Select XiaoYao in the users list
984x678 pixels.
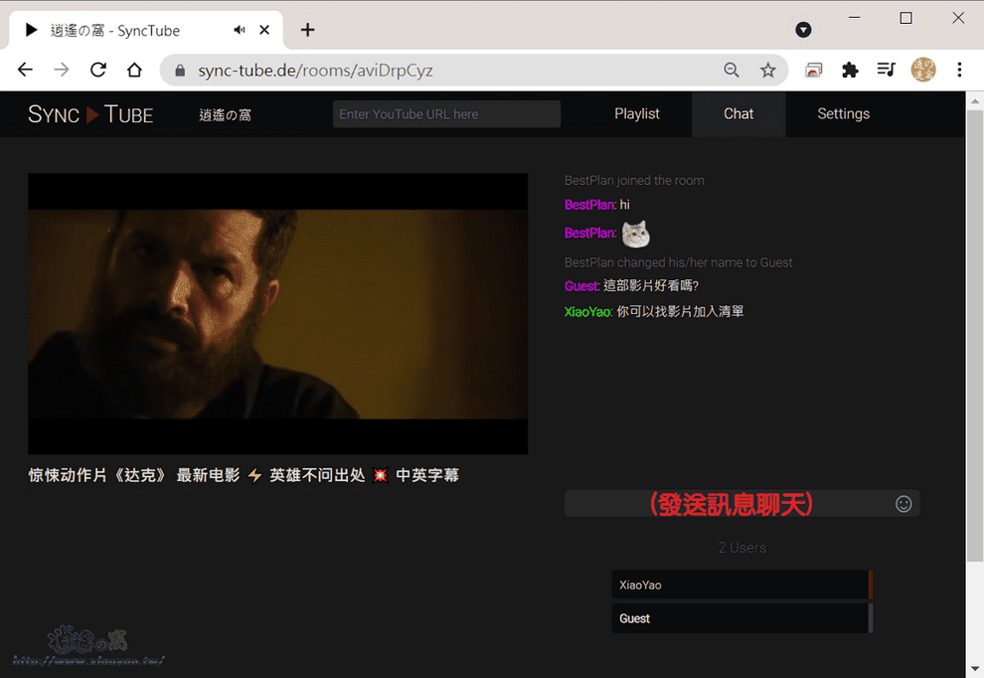pyautogui.click(x=739, y=585)
